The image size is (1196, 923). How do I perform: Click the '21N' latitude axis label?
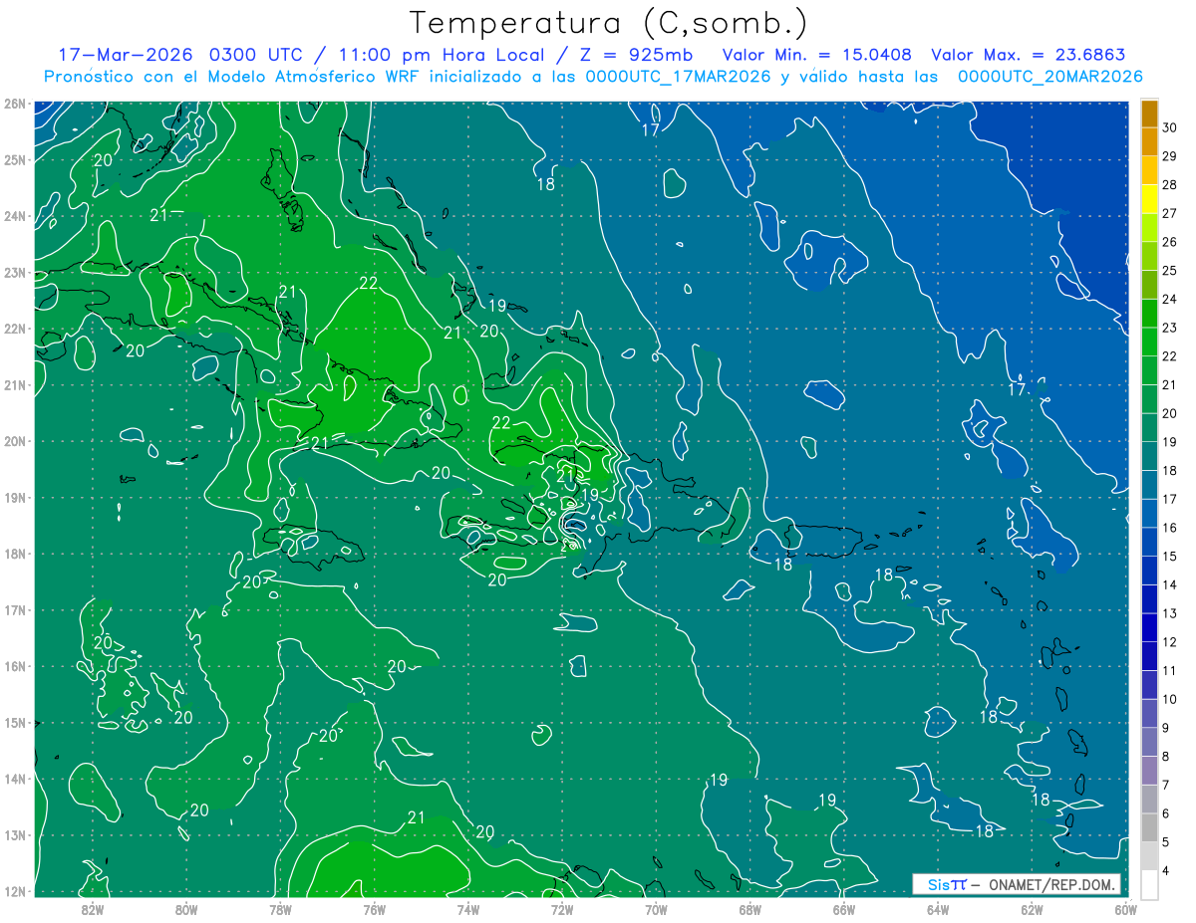pyautogui.click(x=14, y=384)
